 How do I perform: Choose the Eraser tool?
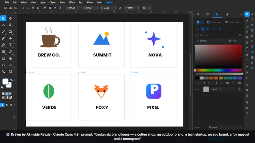click(3, 58)
